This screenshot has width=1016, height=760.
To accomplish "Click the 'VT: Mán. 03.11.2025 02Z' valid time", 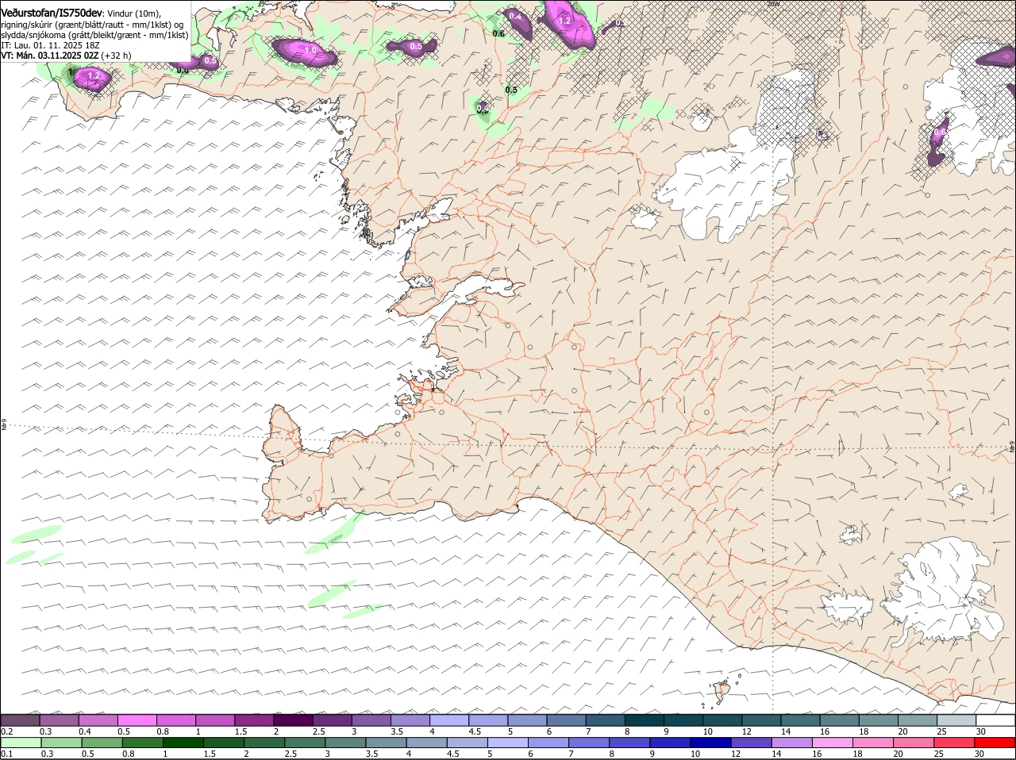I will click(x=50, y=56).
